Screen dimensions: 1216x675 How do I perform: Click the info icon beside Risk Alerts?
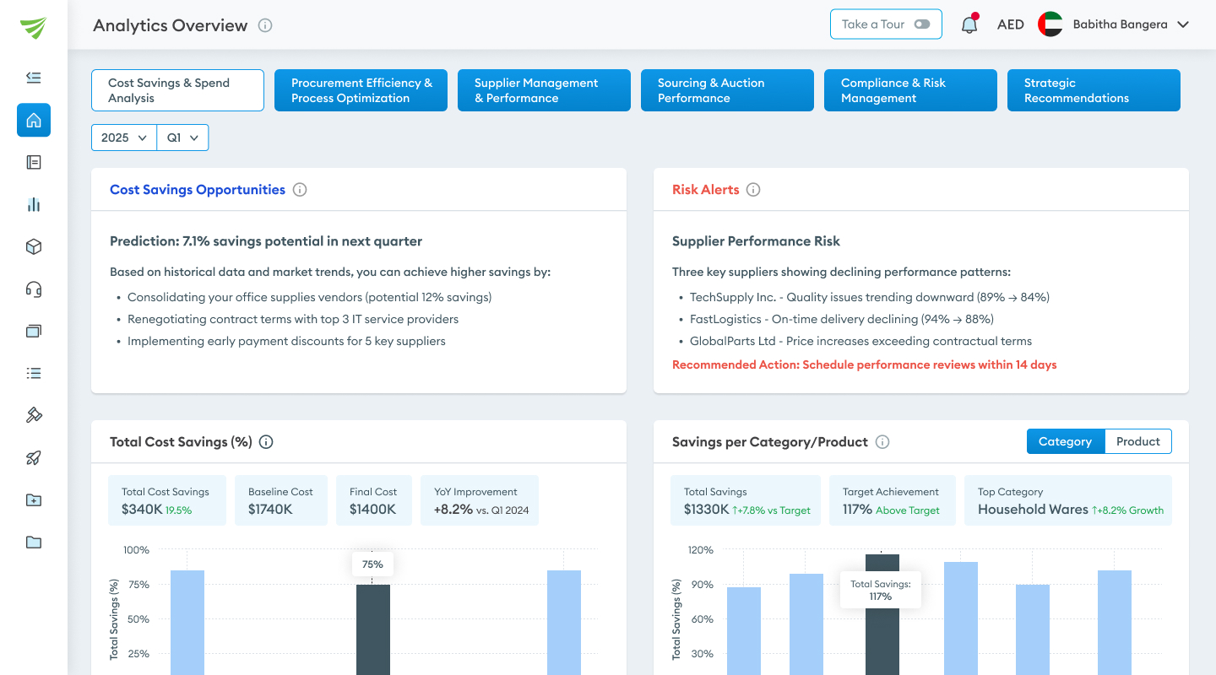752,189
